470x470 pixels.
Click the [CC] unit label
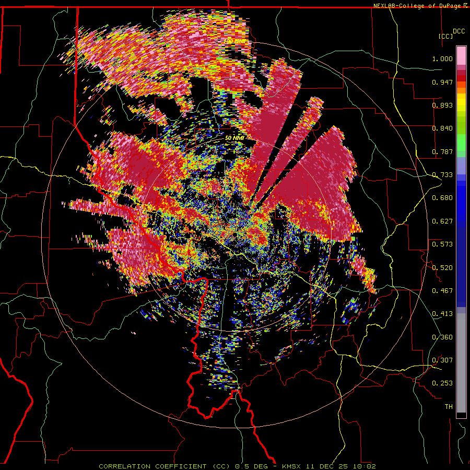446,36
